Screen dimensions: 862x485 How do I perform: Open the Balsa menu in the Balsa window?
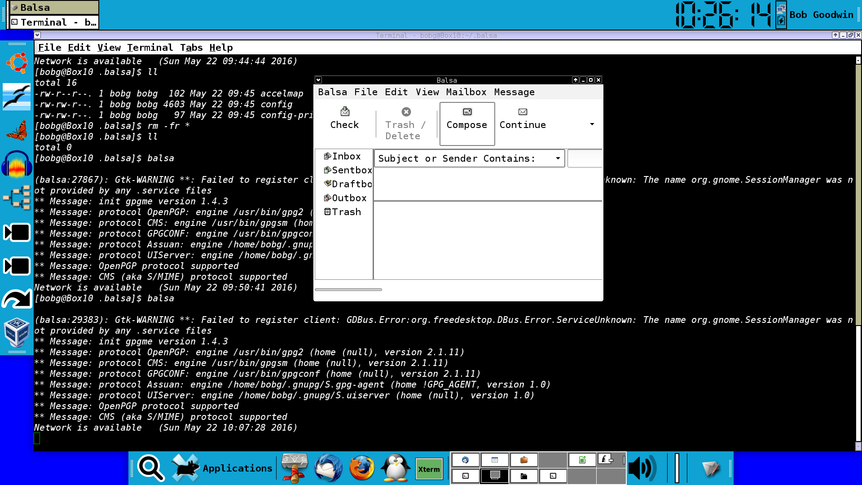point(332,92)
